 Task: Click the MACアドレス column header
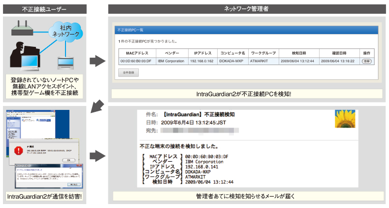(x=137, y=53)
